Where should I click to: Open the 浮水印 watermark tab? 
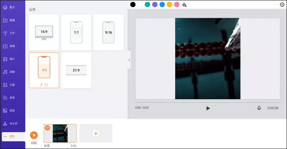click(x=10, y=124)
